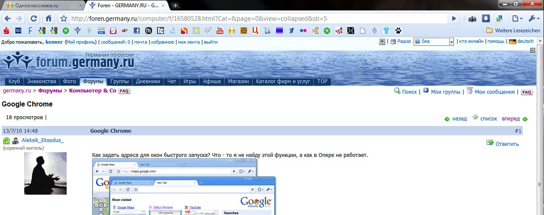
Task: Open the Группы navigation tab
Action: (x=119, y=81)
